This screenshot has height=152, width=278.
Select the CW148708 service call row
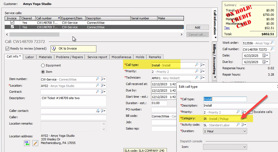[x=94, y=23]
